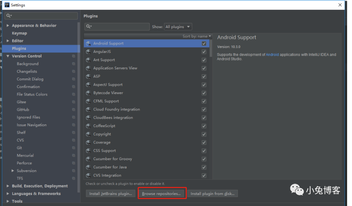Image resolution: width=352 pixels, height=206 pixels.
Task: Click the Ant Support plugin icon
Action: coord(88,60)
